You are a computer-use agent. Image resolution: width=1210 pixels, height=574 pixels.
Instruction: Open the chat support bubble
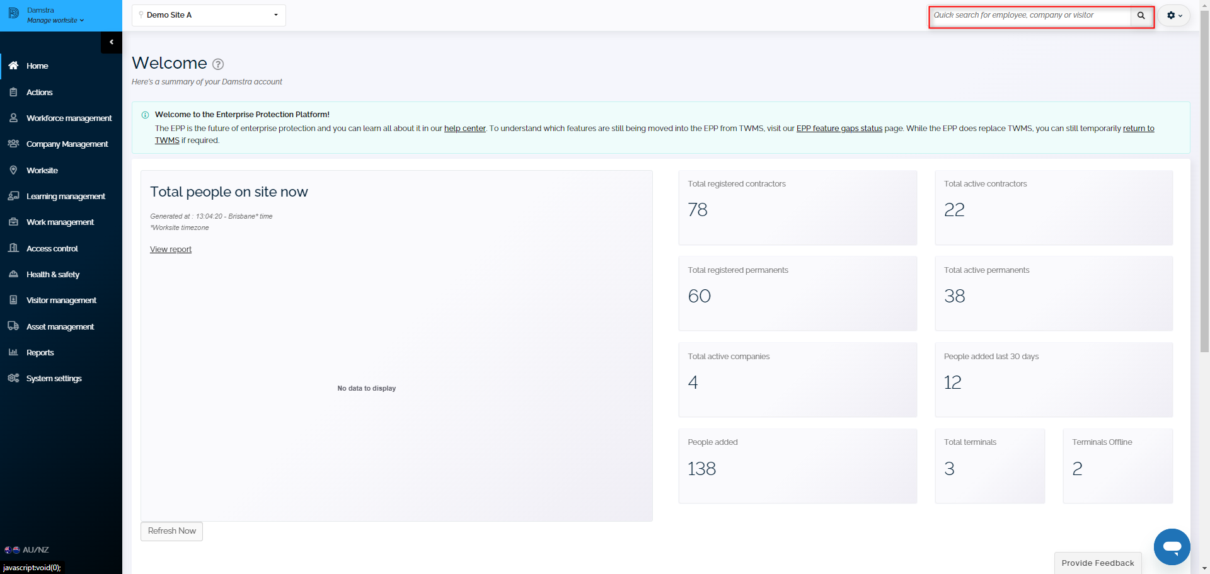click(1172, 546)
